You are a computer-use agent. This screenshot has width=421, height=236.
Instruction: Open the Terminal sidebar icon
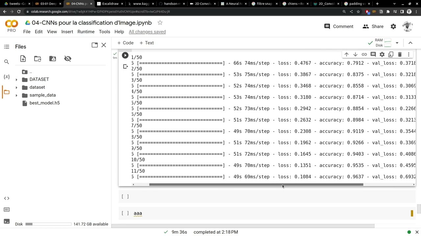[x=7, y=221]
